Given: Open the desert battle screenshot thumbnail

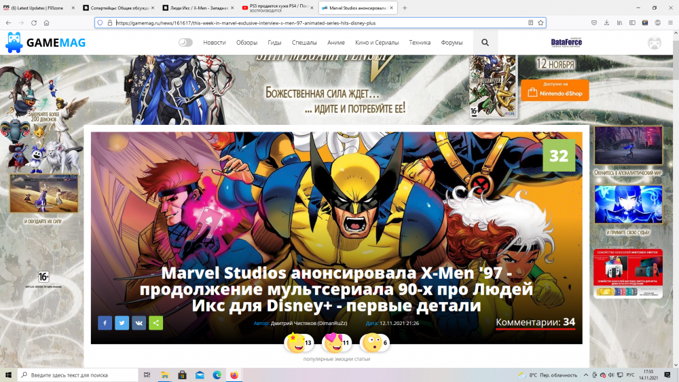Looking at the screenshot, I should click(x=43, y=193).
